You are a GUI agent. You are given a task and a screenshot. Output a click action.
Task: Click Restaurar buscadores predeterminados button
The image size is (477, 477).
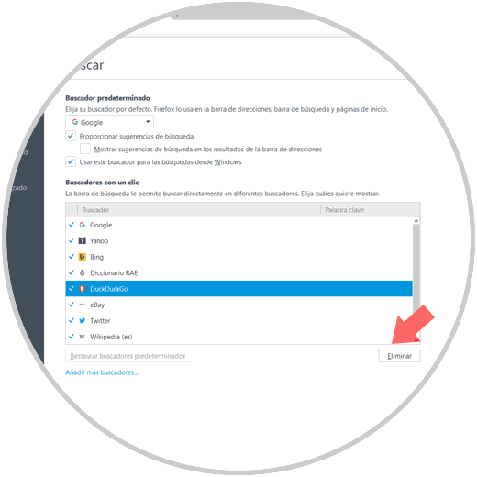click(128, 356)
